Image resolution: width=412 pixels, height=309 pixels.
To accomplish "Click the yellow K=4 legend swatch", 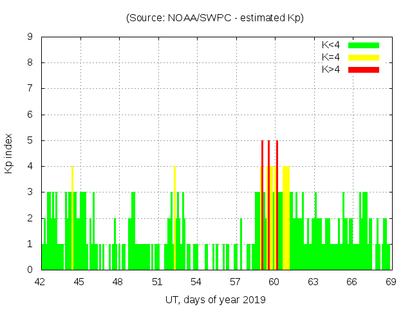I will [364, 57].
